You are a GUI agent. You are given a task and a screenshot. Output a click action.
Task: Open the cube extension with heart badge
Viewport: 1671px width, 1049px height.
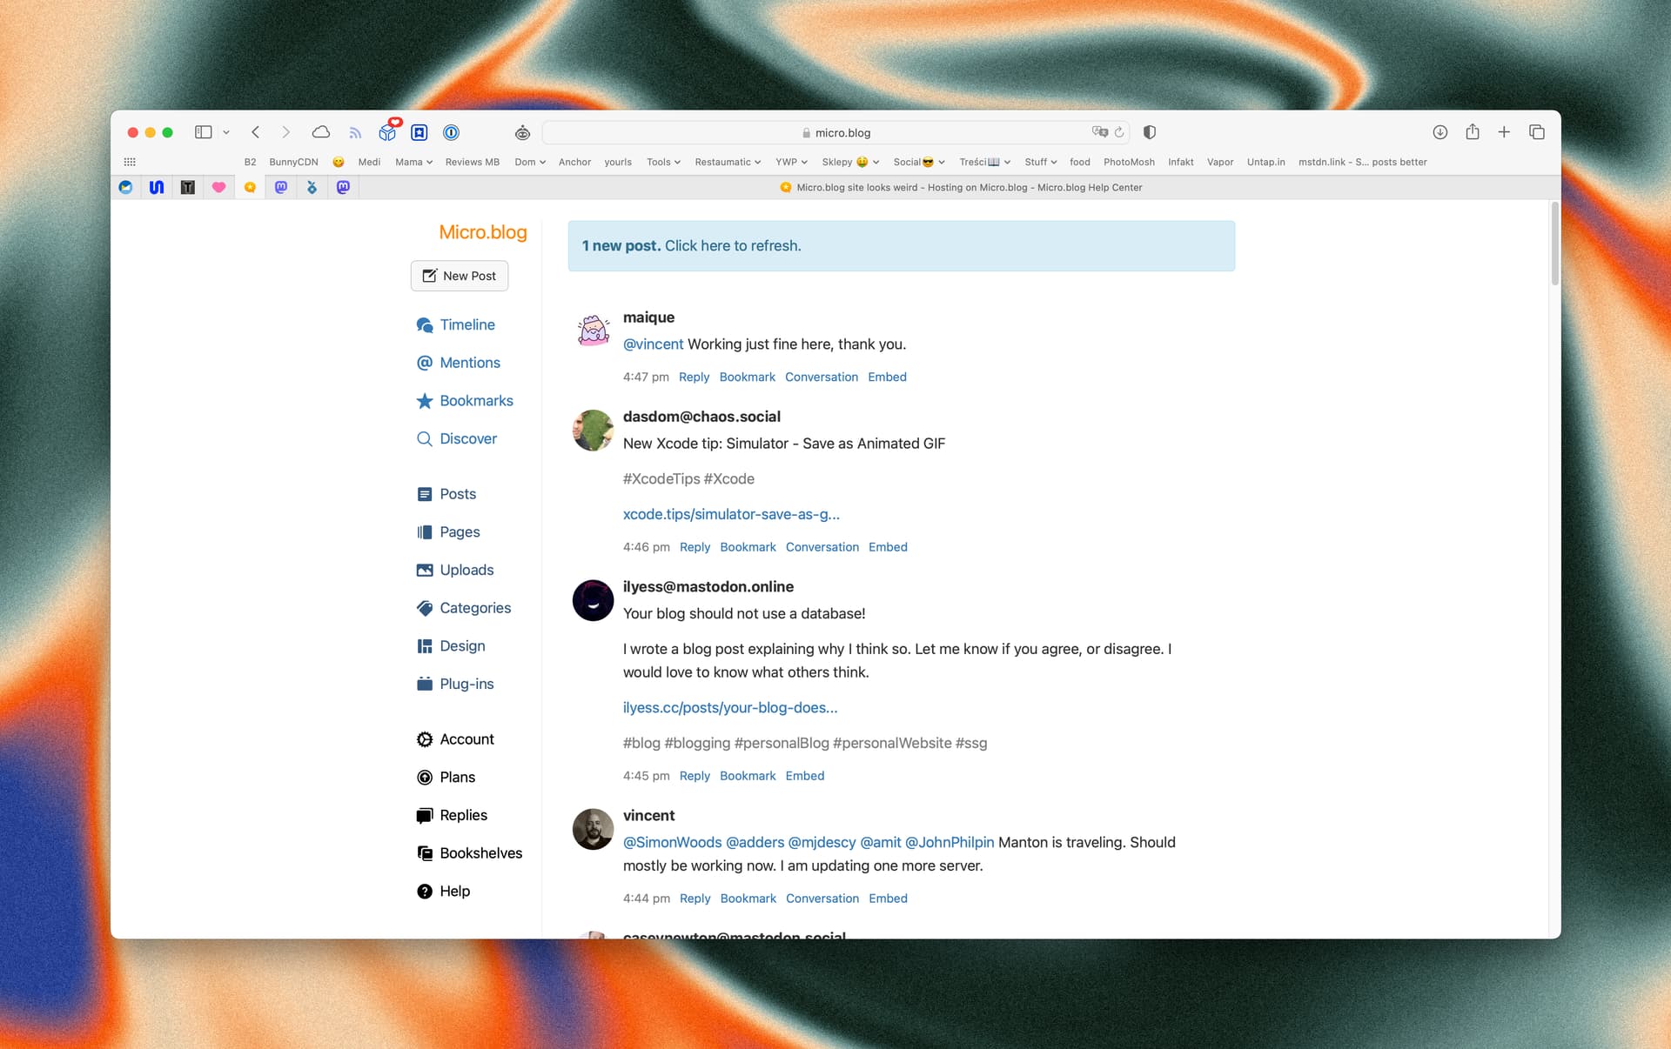tap(388, 132)
